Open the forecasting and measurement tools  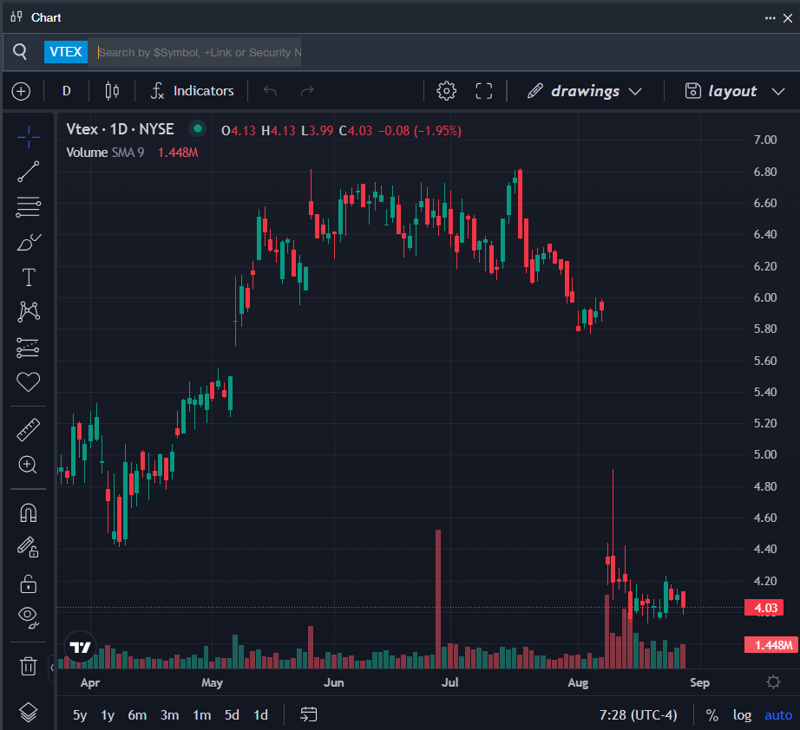[x=29, y=347]
